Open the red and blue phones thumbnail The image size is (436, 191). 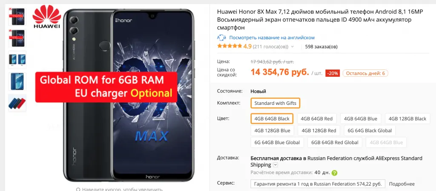[17, 103]
